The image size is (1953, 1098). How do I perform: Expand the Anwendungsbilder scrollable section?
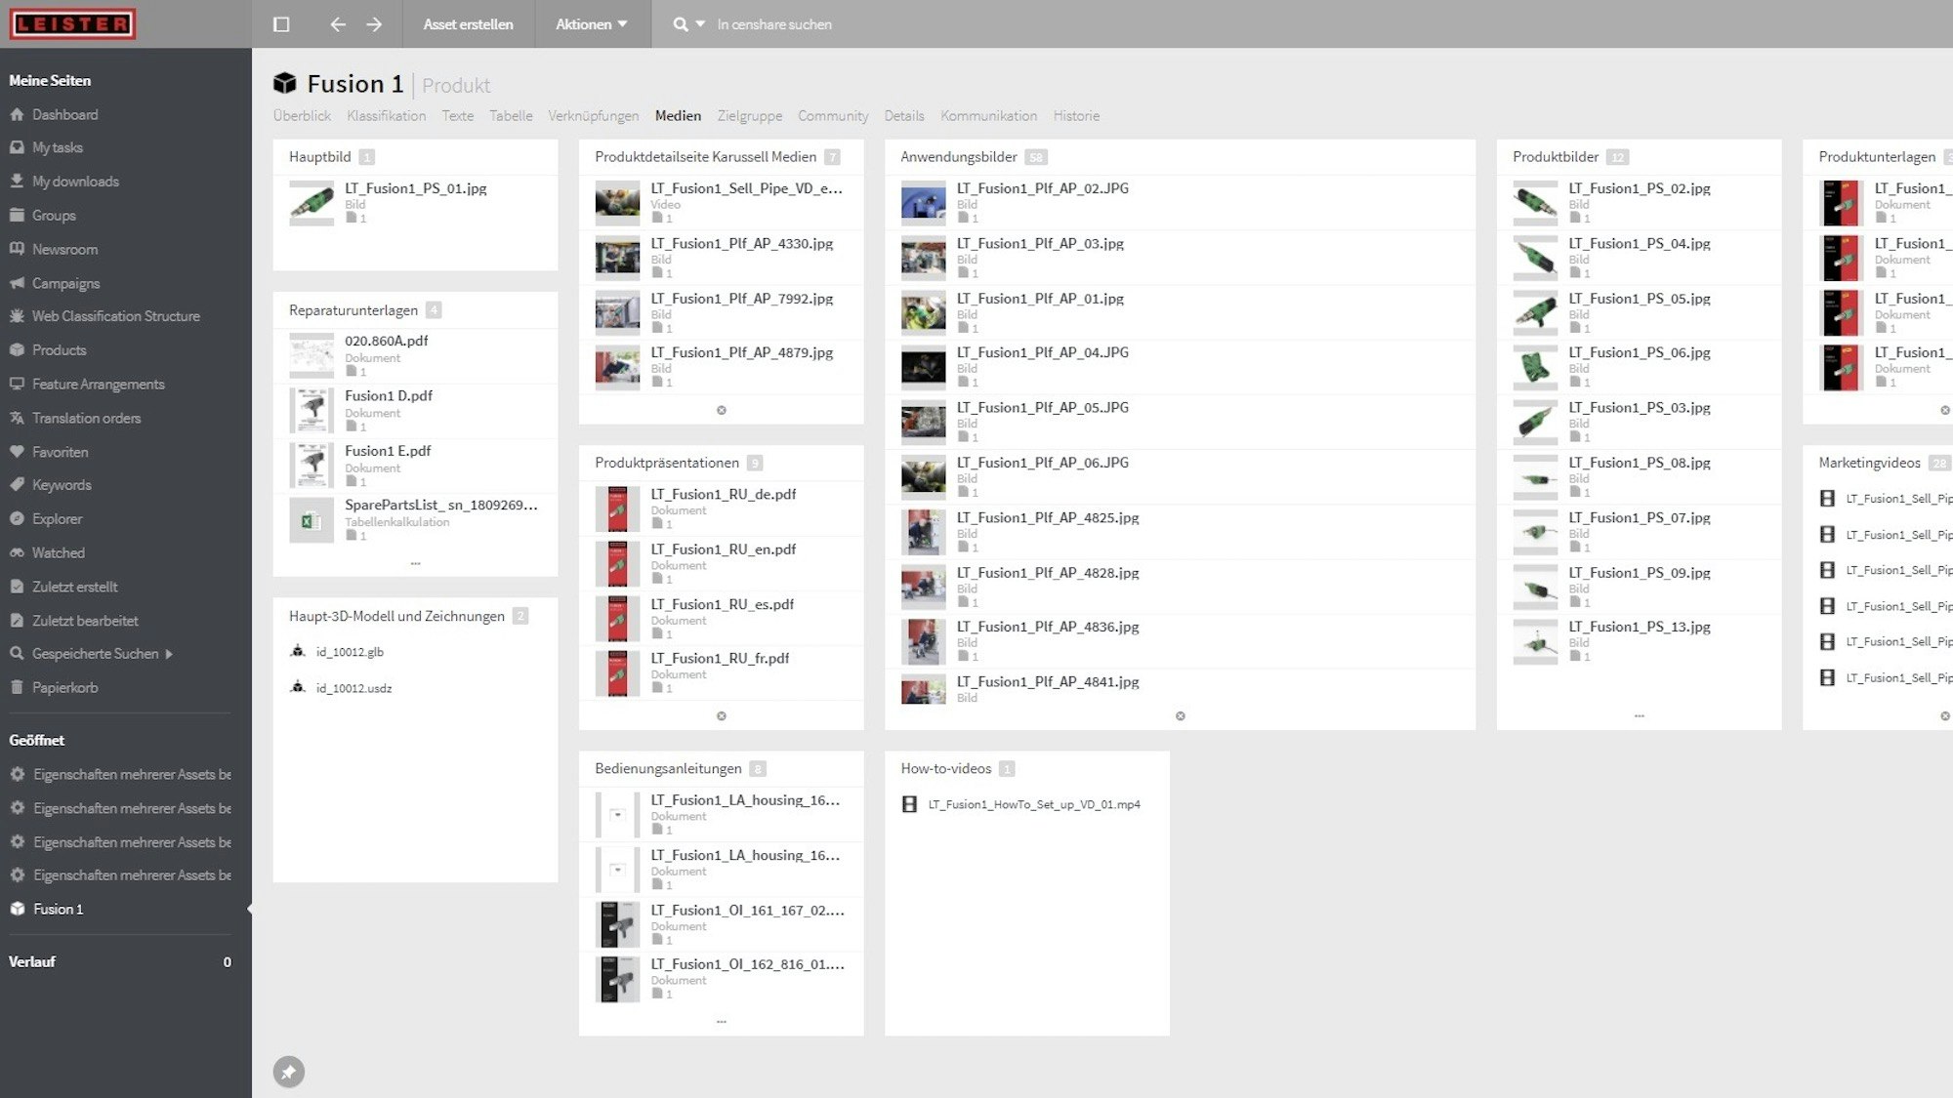pos(1181,714)
